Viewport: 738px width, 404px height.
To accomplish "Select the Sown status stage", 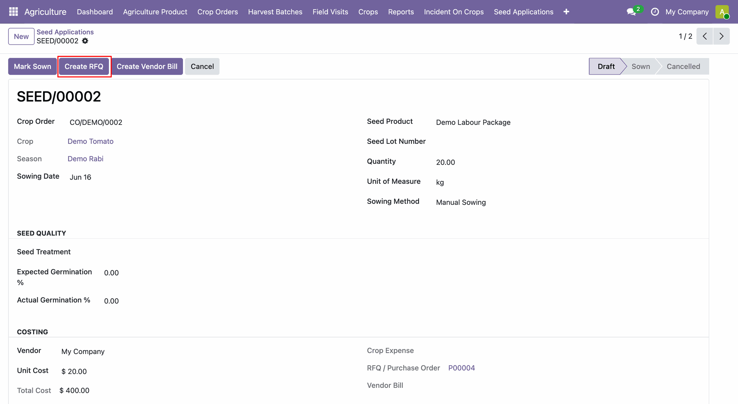I will pos(641,67).
